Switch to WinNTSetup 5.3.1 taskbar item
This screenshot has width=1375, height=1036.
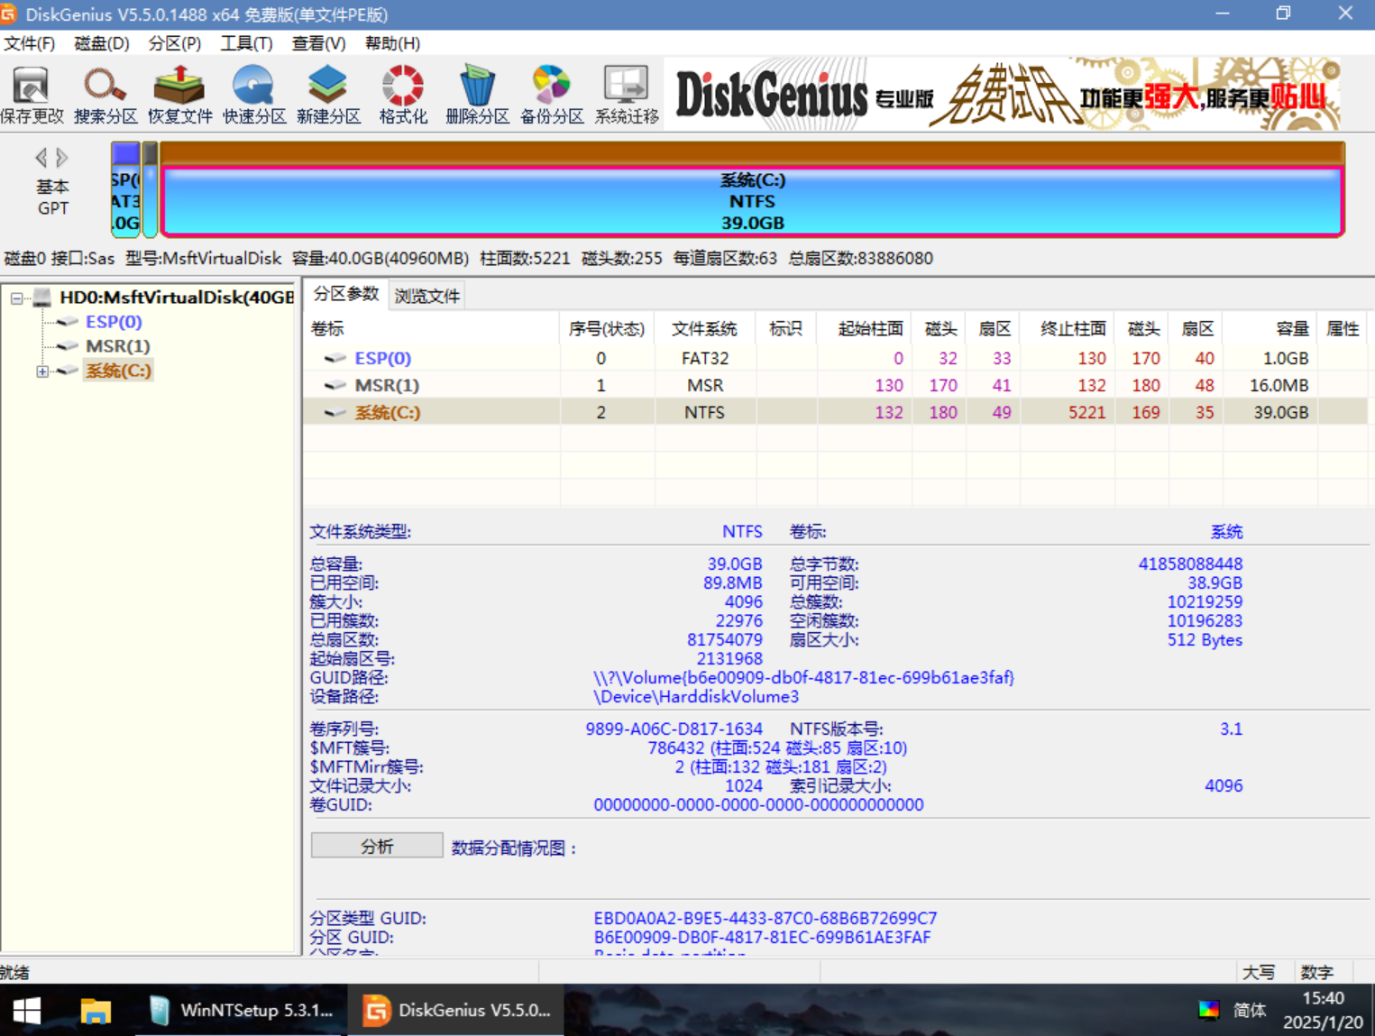pyautogui.click(x=241, y=1011)
